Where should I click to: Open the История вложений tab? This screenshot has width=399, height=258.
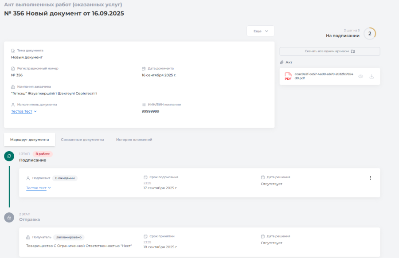click(134, 140)
